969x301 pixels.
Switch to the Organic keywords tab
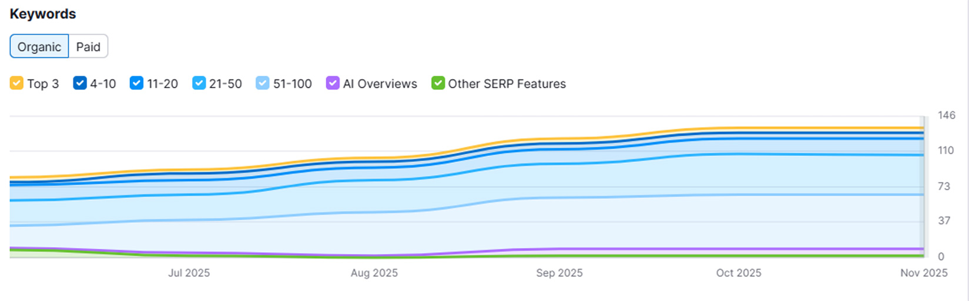(x=39, y=47)
